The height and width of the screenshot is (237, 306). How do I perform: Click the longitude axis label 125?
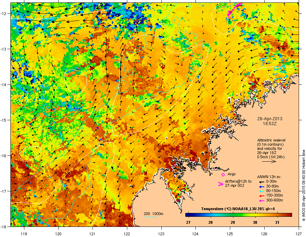point(230,234)
